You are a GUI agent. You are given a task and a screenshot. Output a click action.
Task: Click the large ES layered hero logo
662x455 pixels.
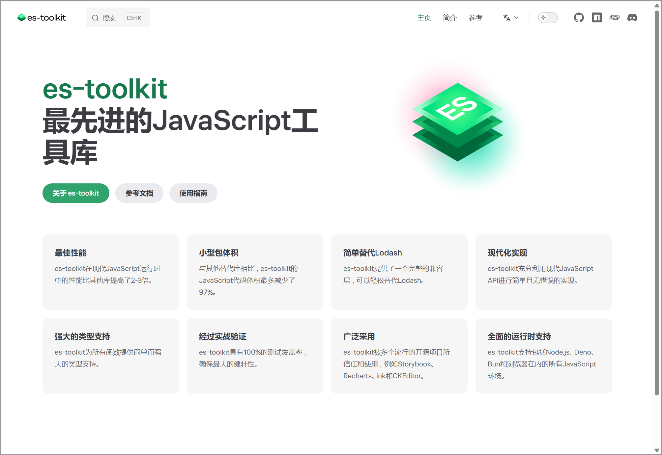click(x=457, y=122)
